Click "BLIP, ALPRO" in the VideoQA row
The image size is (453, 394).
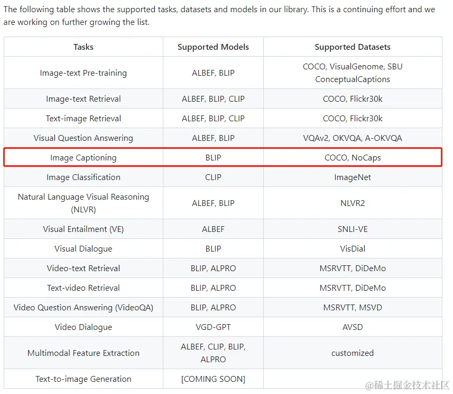coord(213,307)
